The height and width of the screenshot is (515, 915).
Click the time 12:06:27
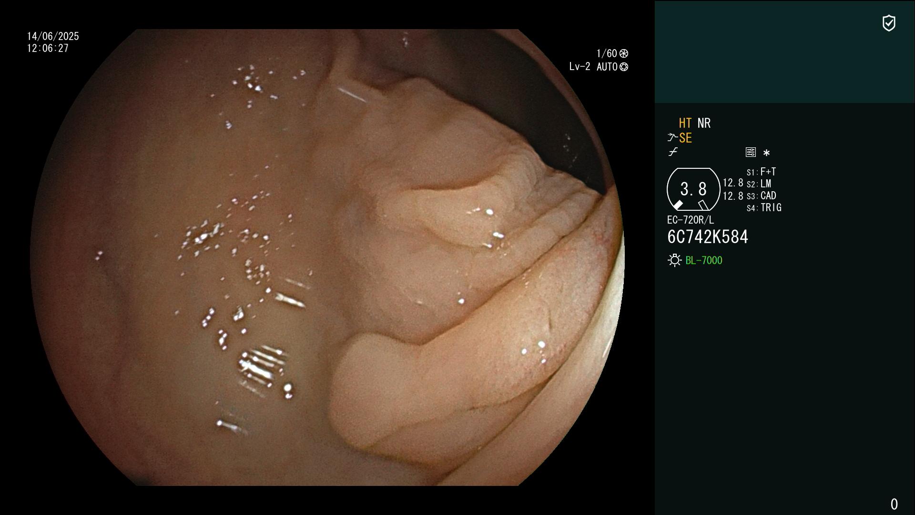click(x=48, y=48)
